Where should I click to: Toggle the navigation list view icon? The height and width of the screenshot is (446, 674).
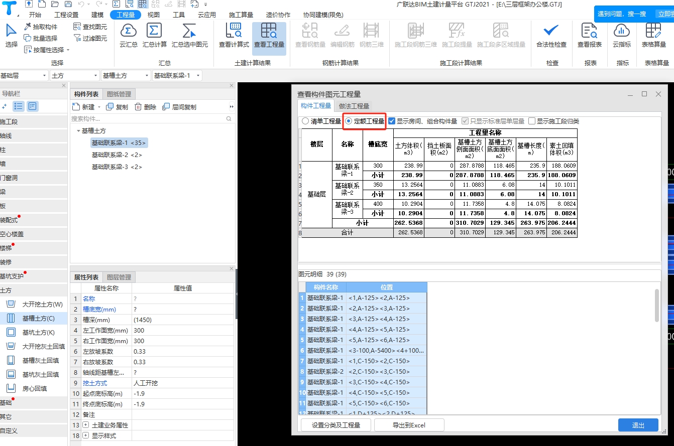[x=19, y=106]
